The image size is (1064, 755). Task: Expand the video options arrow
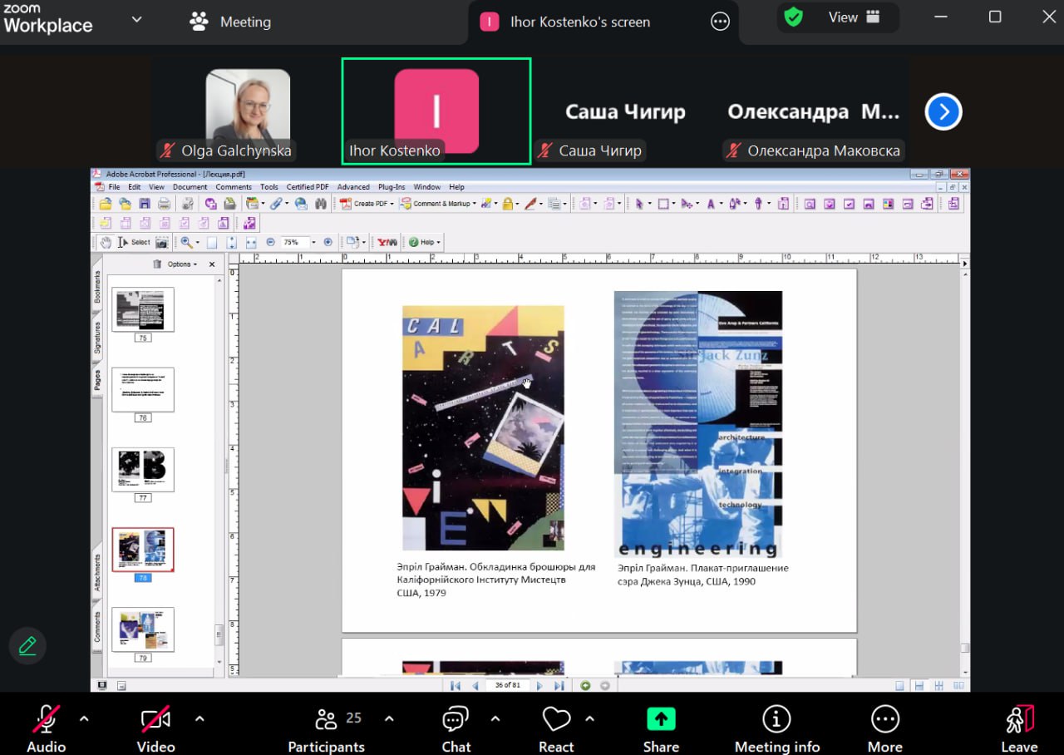(x=199, y=718)
